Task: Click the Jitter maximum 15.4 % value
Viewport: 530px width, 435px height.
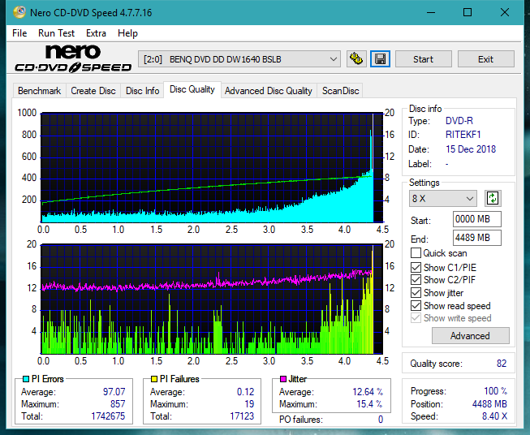Action: pos(370,404)
